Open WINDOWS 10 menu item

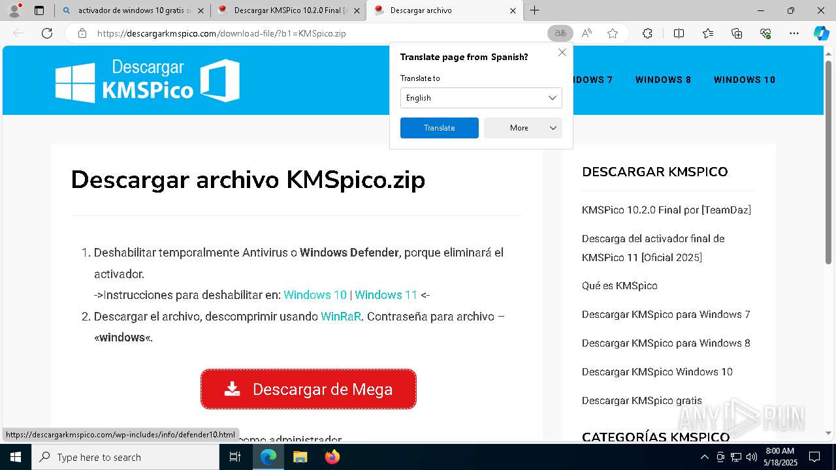[x=745, y=80]
